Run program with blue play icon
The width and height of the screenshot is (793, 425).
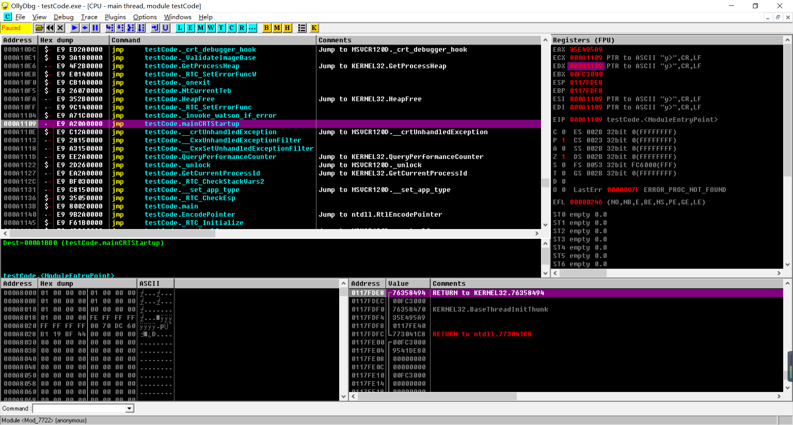(75, 28)
